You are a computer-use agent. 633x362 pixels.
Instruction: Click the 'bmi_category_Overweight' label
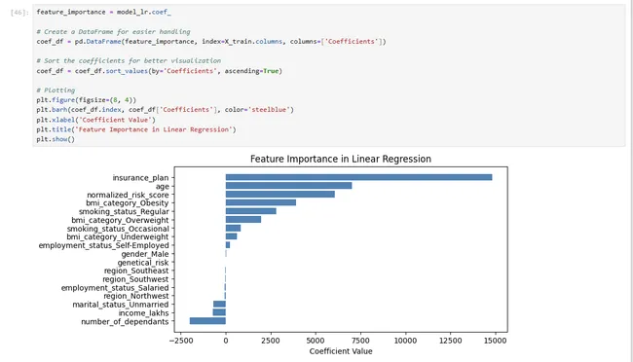click(120, 220)
